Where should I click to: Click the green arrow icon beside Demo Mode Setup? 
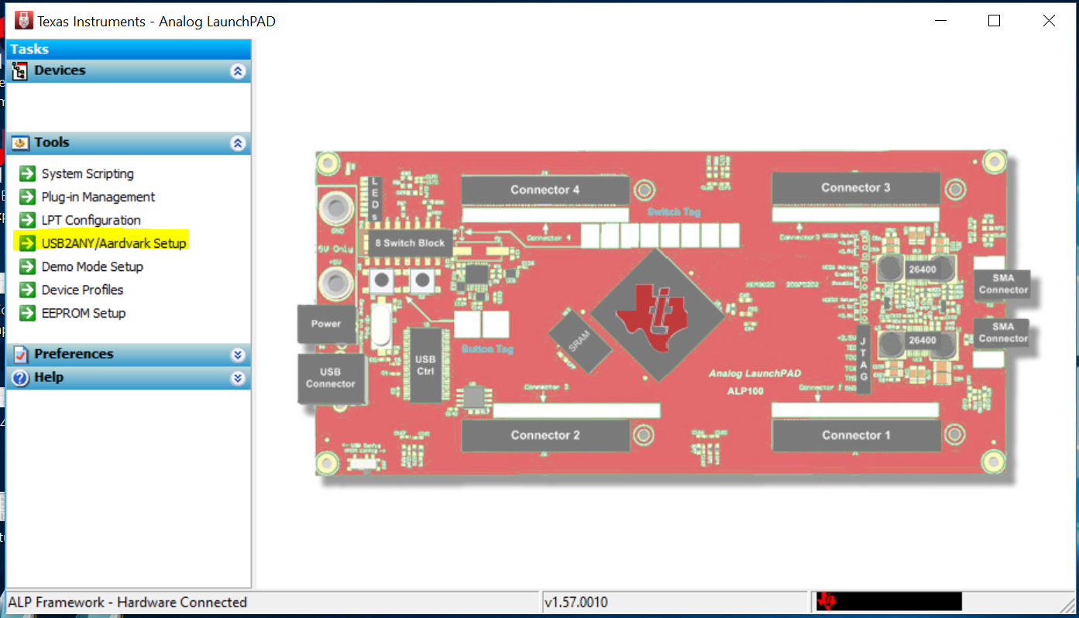[28, 266]
